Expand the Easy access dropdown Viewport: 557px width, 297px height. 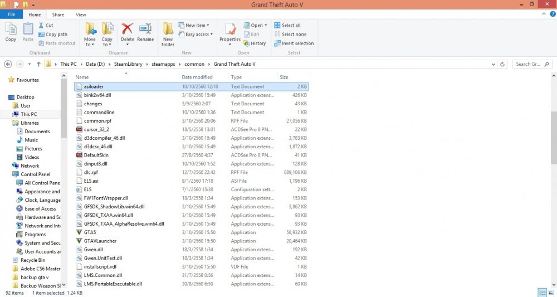tap(197, 35)
